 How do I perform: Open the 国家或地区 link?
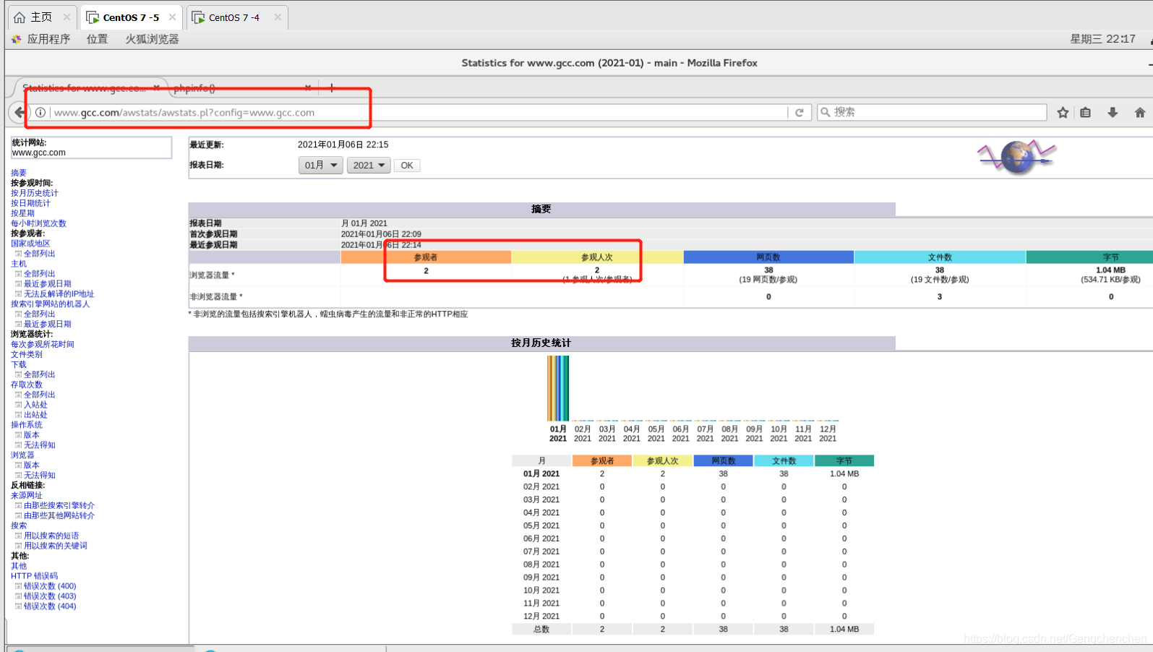(x=30, y=244)
